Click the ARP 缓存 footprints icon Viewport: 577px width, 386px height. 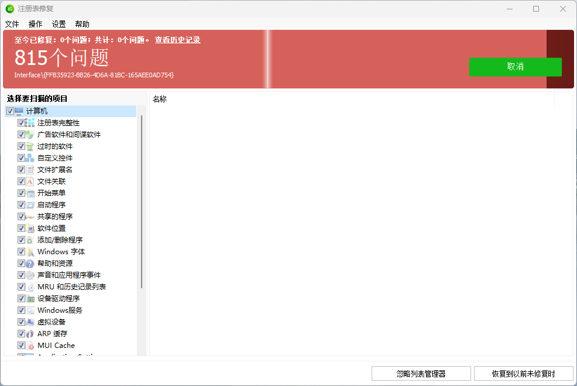(x=30, y=334)
